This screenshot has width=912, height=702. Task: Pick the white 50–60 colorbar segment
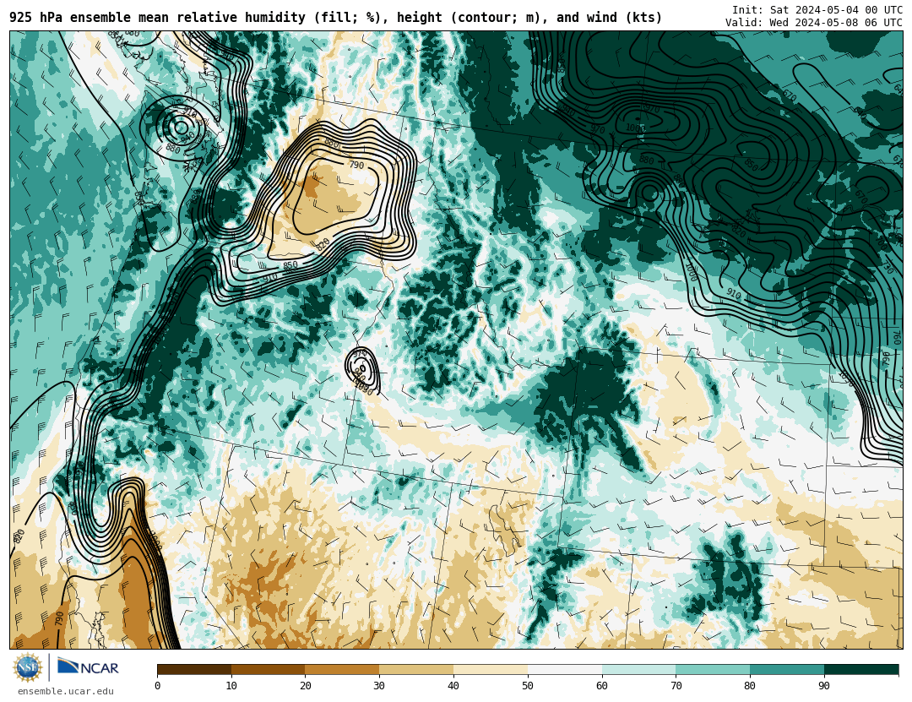(565, 669)
